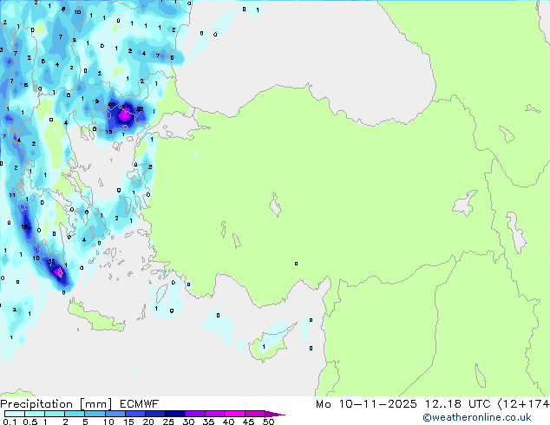Click Lake Van in eastern Turkey
The image size is (550, 425).
[x=465, y=203]
